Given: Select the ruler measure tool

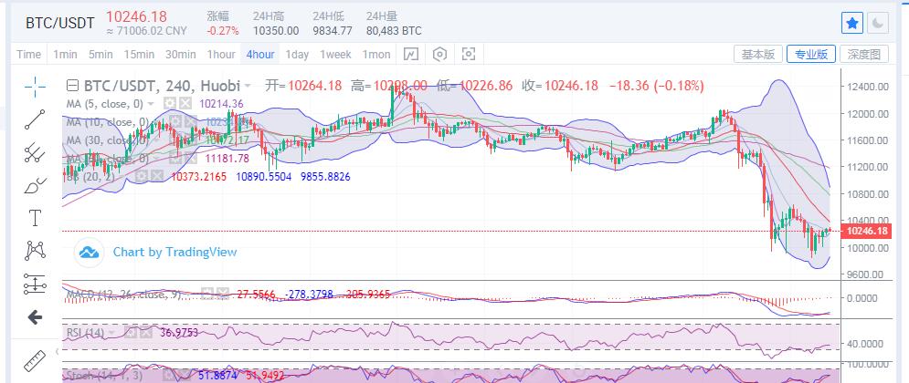Looking at the screenshot, I should 35,360.
